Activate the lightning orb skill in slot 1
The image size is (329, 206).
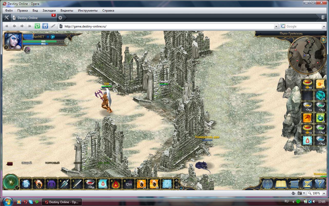tap(26, 184)
